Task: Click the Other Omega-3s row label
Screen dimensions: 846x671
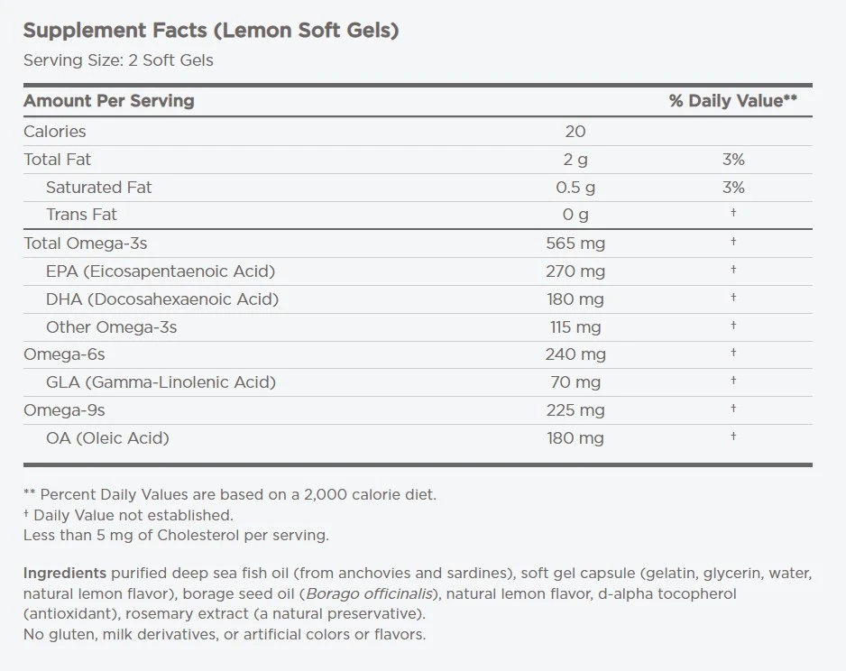Action: (111, 326)
